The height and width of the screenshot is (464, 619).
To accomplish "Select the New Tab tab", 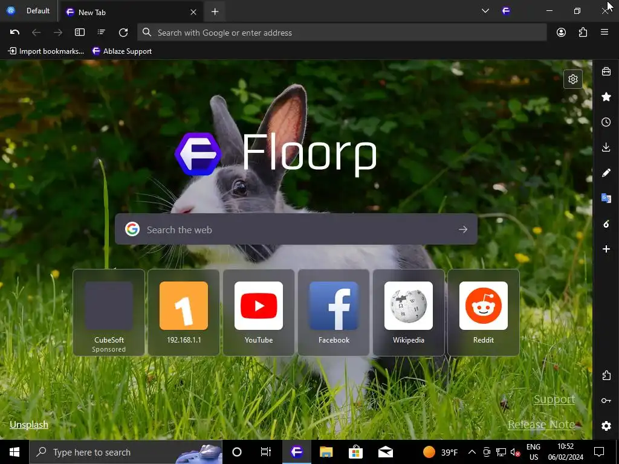I will click(x=131, y=12).
